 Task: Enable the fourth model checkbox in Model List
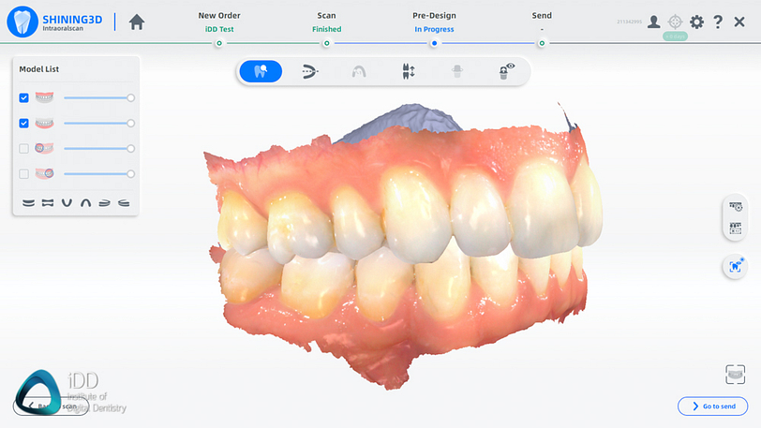point(24,173)
